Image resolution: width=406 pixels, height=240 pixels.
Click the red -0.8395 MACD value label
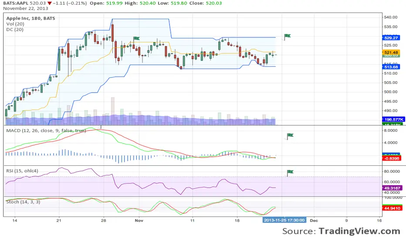point(392,158)
